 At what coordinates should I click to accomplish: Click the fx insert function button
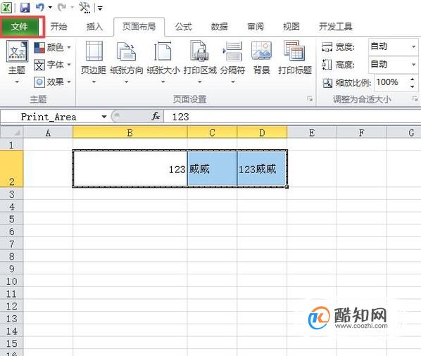pos(156,116)
